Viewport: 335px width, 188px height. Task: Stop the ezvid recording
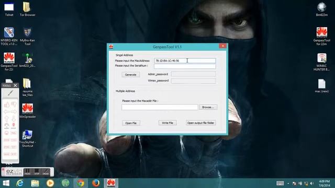coord(37,172)
